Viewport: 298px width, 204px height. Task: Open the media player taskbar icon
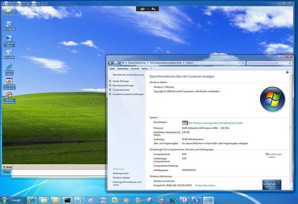point(126,200)
